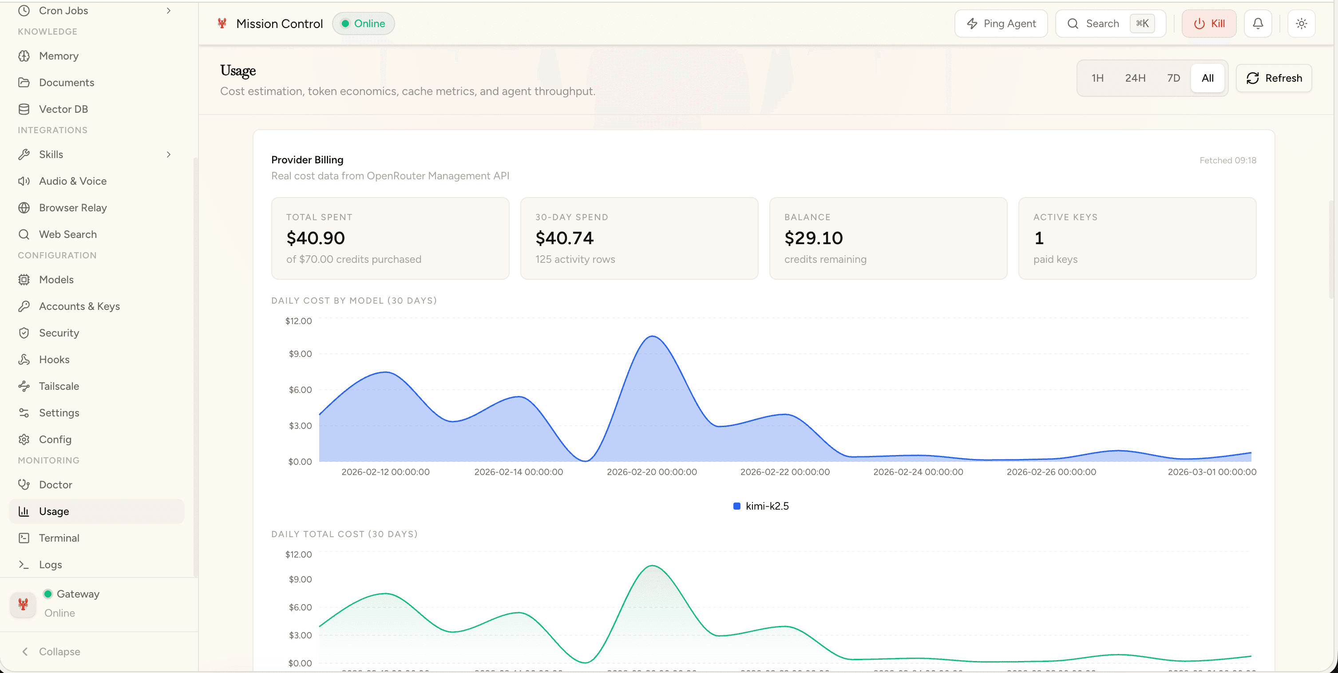Open the Logs view

tap(50, 565)
